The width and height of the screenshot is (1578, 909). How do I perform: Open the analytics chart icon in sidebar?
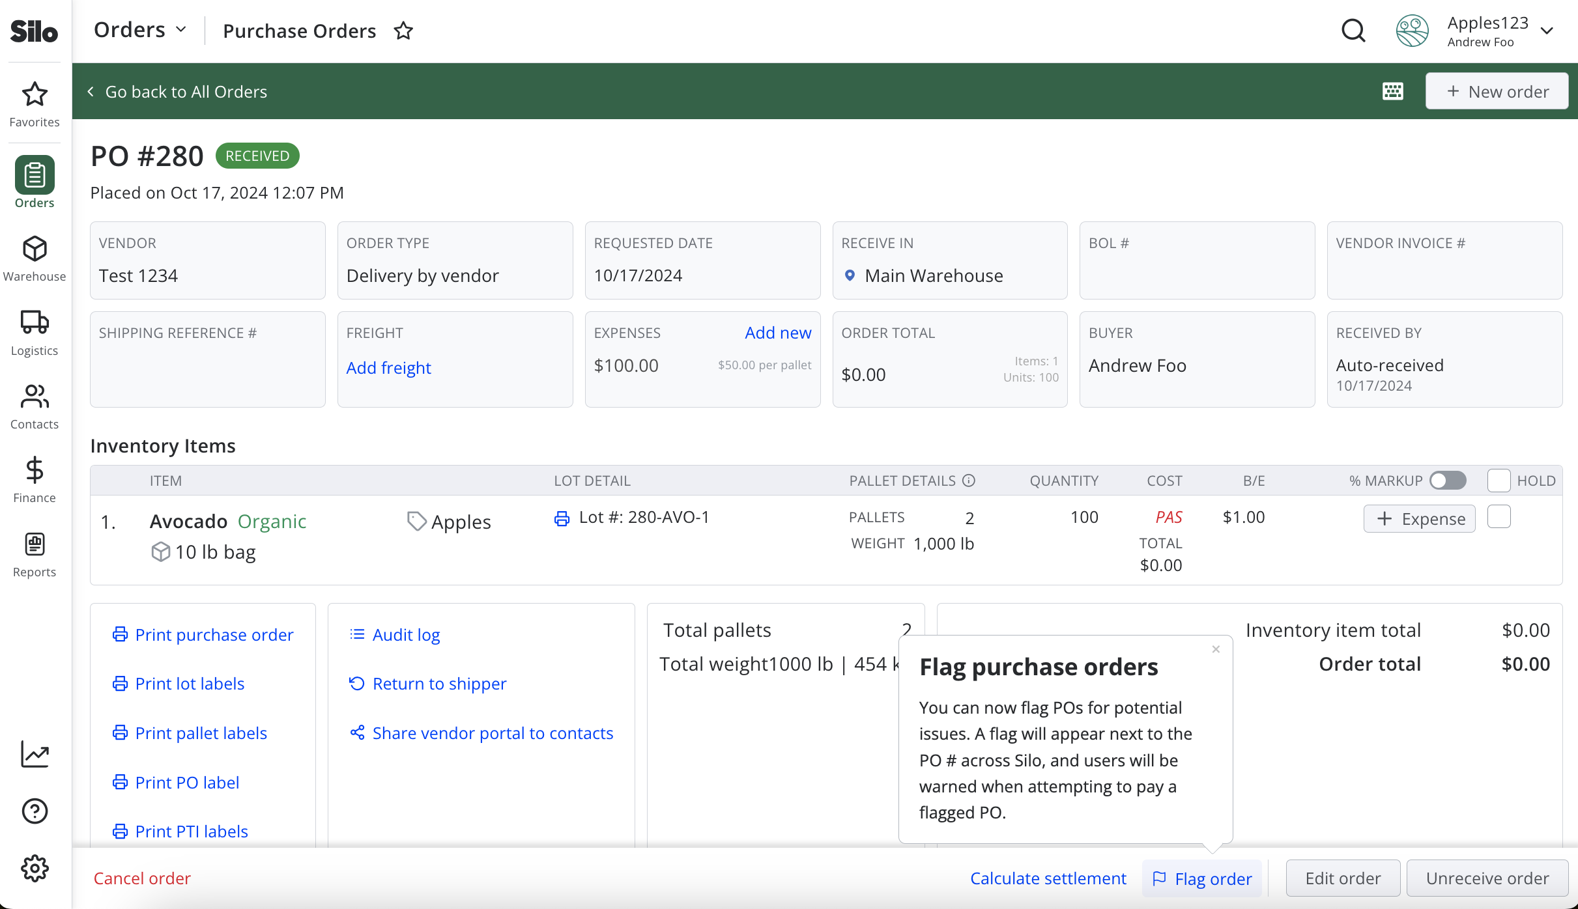click(x=35, y=754)
